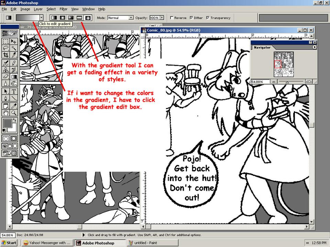330x247 pixels.
Task: Open the Window menu
Action: [x=88, y=9]
